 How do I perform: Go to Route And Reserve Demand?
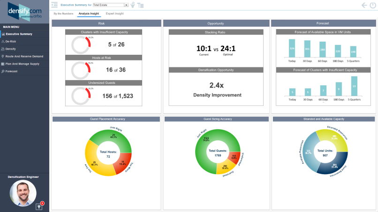tap(24, 56)
